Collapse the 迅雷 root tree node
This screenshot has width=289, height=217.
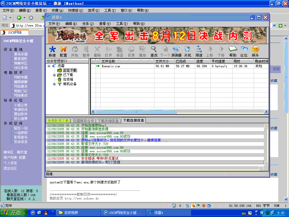pos(49,66)
